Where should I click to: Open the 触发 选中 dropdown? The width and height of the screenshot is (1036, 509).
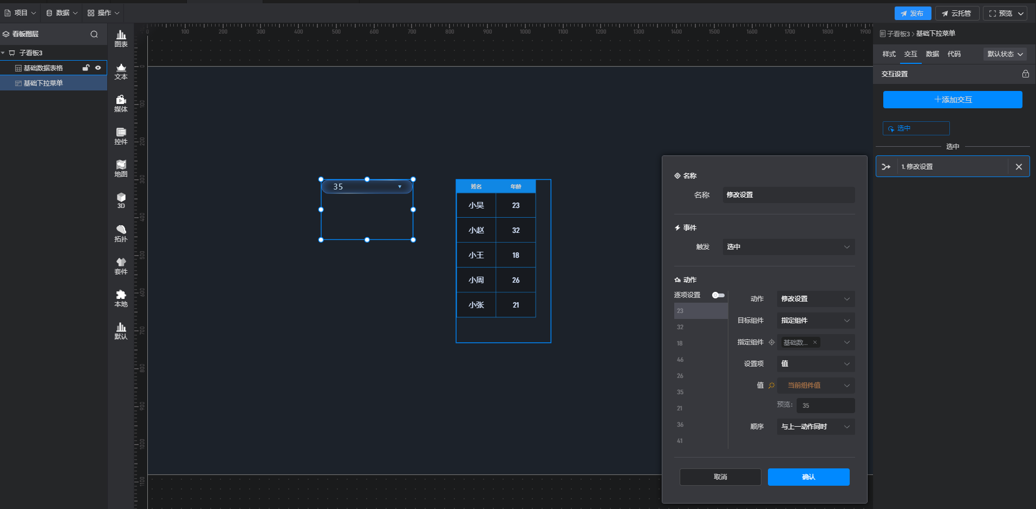pos(789,247)
